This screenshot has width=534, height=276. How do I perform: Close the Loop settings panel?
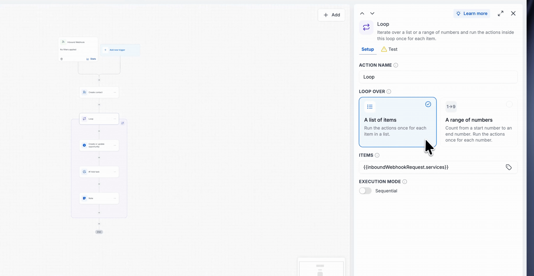click(x=513, y=13)
